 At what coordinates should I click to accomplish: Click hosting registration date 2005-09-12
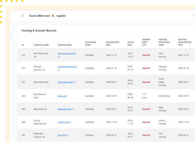pos(184,135)
